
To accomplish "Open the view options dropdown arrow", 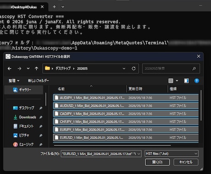I will 177,81.
